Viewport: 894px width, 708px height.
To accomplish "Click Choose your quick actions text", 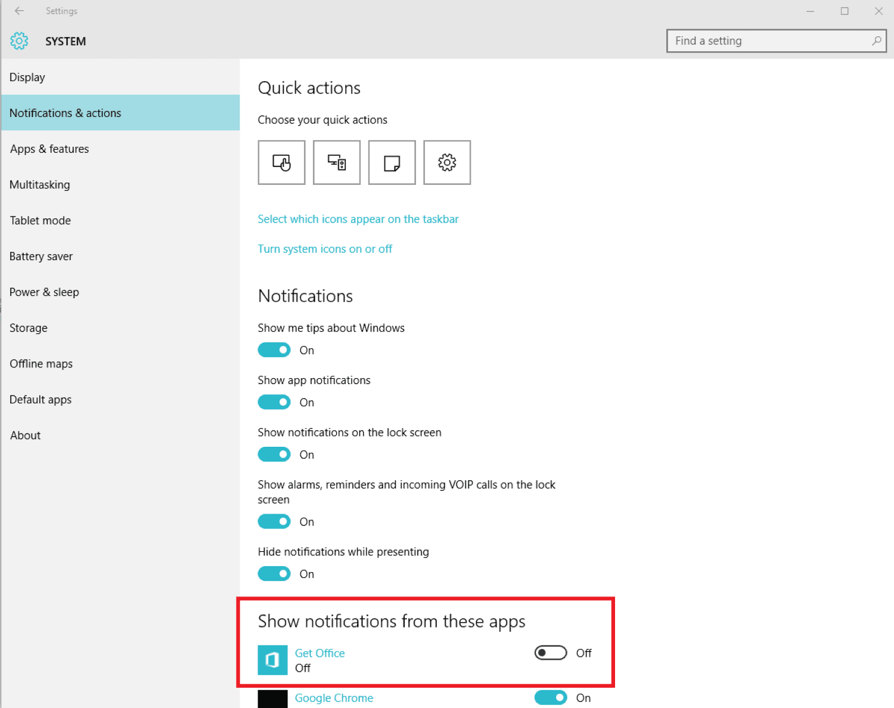I will tap(322, 120).
